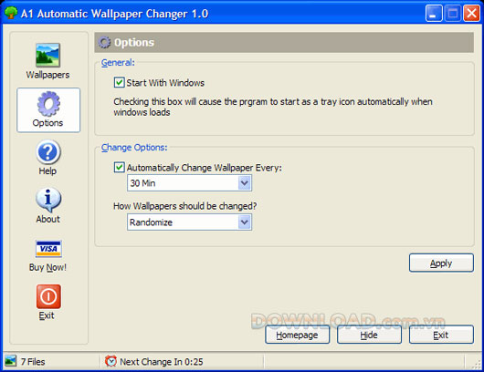Open the Randomize change mode dropdown
This screenshot has width=484, height=372.
tap(189, 222)
